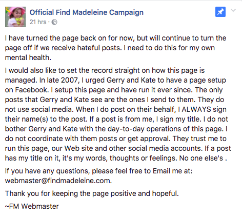The width and height of the screenshot is (242, 217).
Task: Click the 'mental health.' text line
Action: tap(28, 57)
